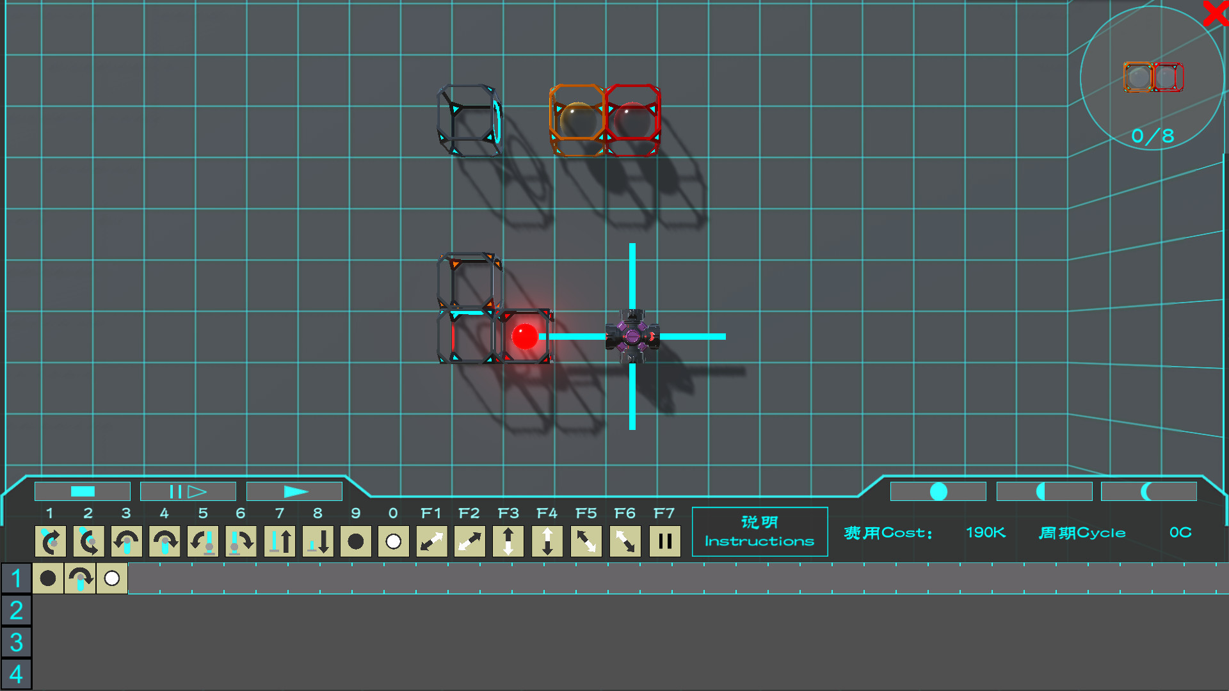Click the orange-cornered empty cube

tap(469, 282)
